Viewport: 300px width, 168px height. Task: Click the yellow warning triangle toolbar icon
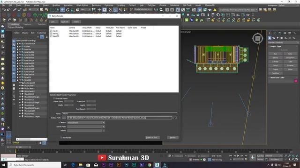click(x=215, y=10)
